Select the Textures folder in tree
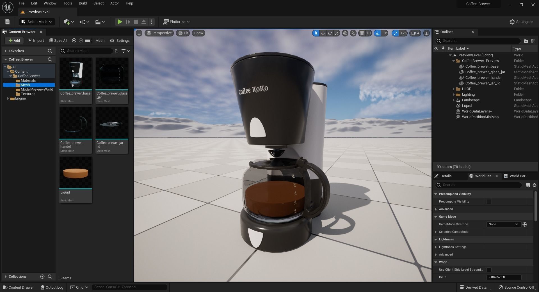 click(x=28, y=94)
